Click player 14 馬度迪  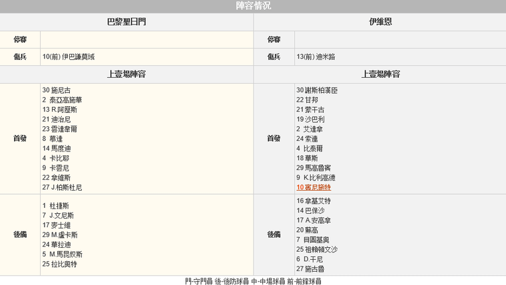coord(57,148)
